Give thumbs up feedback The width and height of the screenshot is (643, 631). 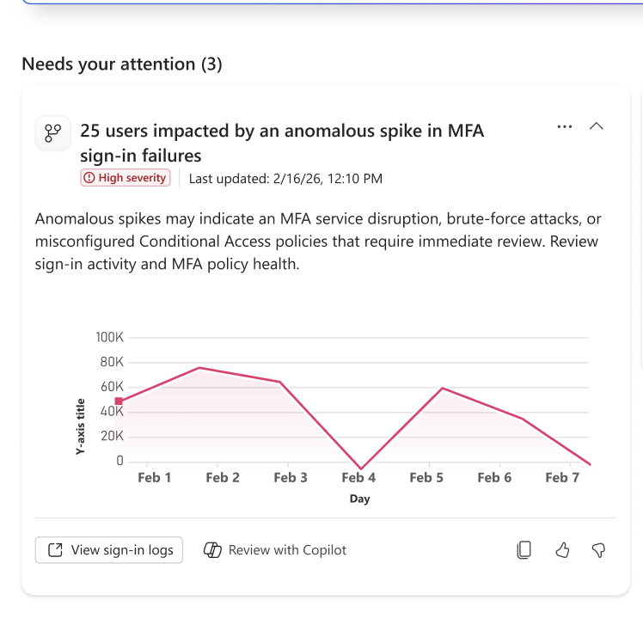point(562,550)
